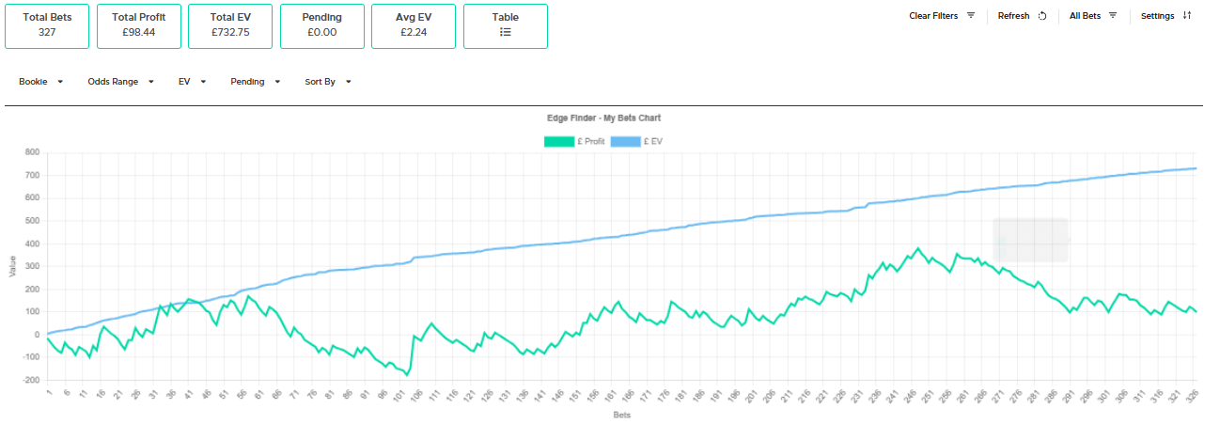Click the blue £ EV color swatch
Screen dimensions: 1220x440
tap(625, 141)
